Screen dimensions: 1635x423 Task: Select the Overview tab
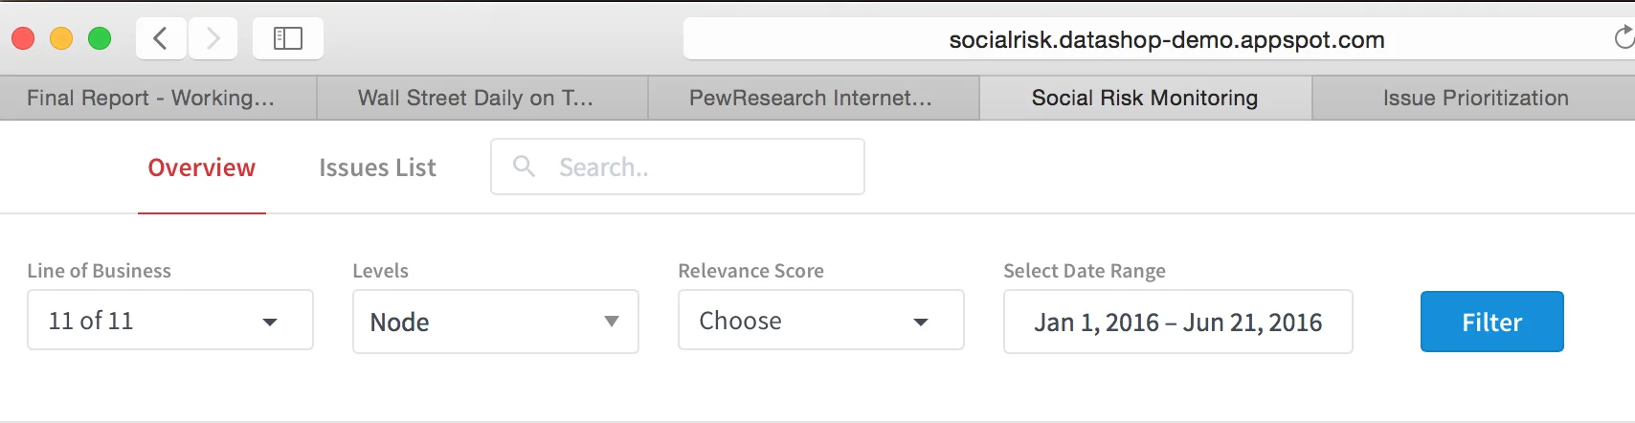point(202,167)
